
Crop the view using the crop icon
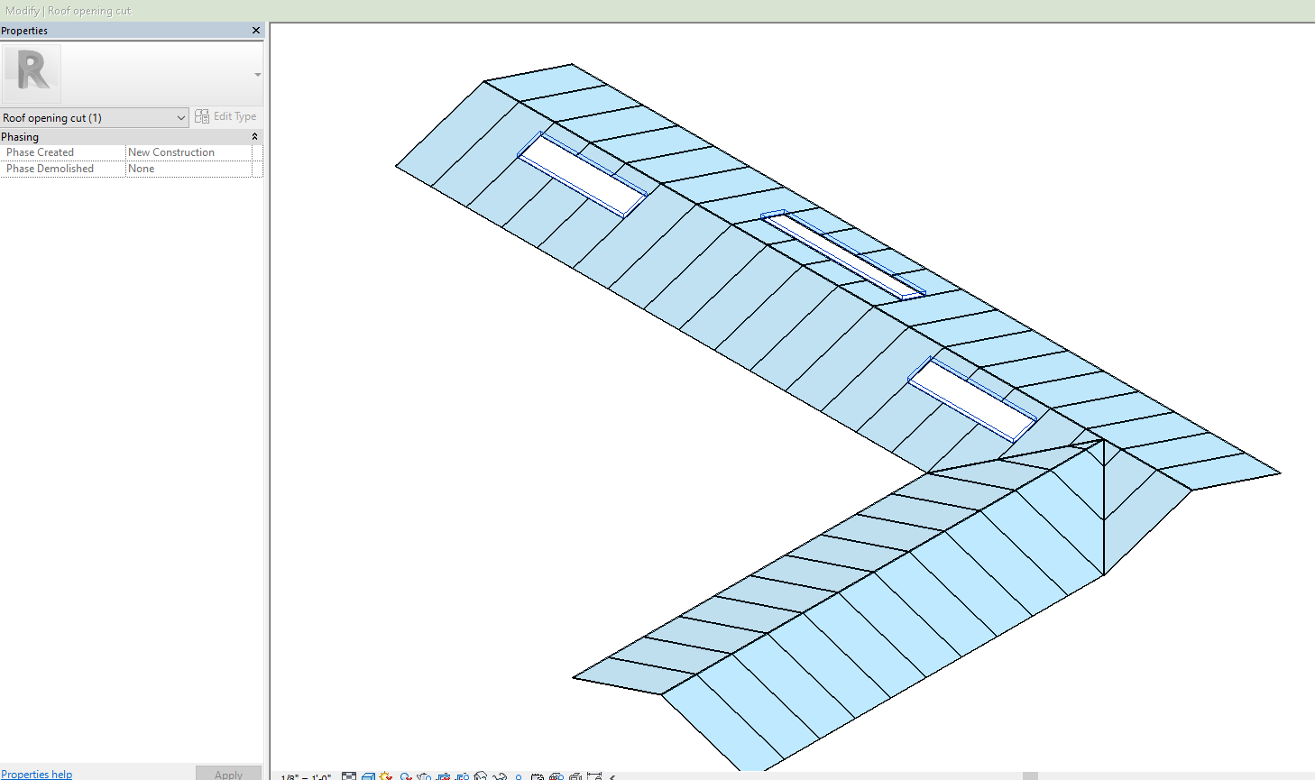[442, 775]
